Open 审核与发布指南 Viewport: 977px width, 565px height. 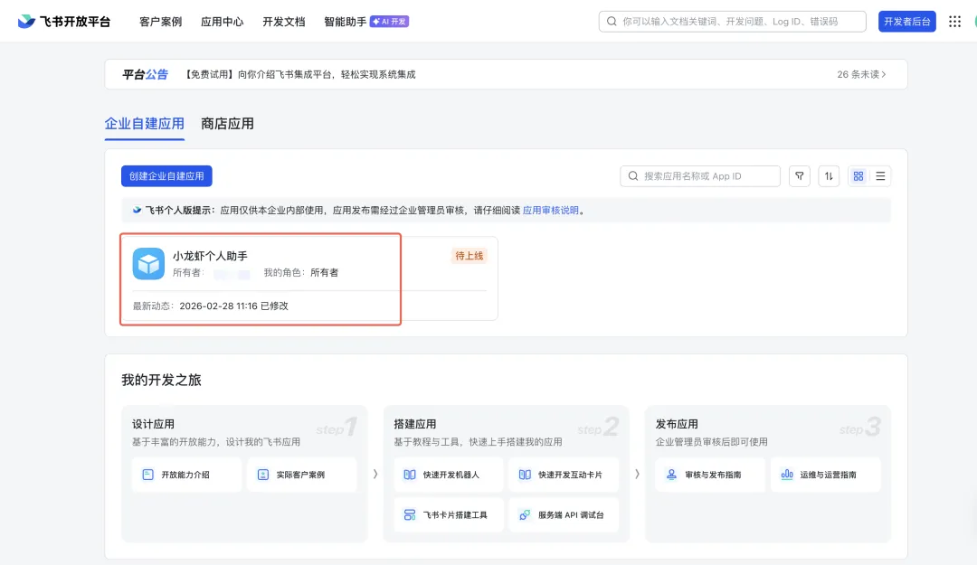(710, 475)
